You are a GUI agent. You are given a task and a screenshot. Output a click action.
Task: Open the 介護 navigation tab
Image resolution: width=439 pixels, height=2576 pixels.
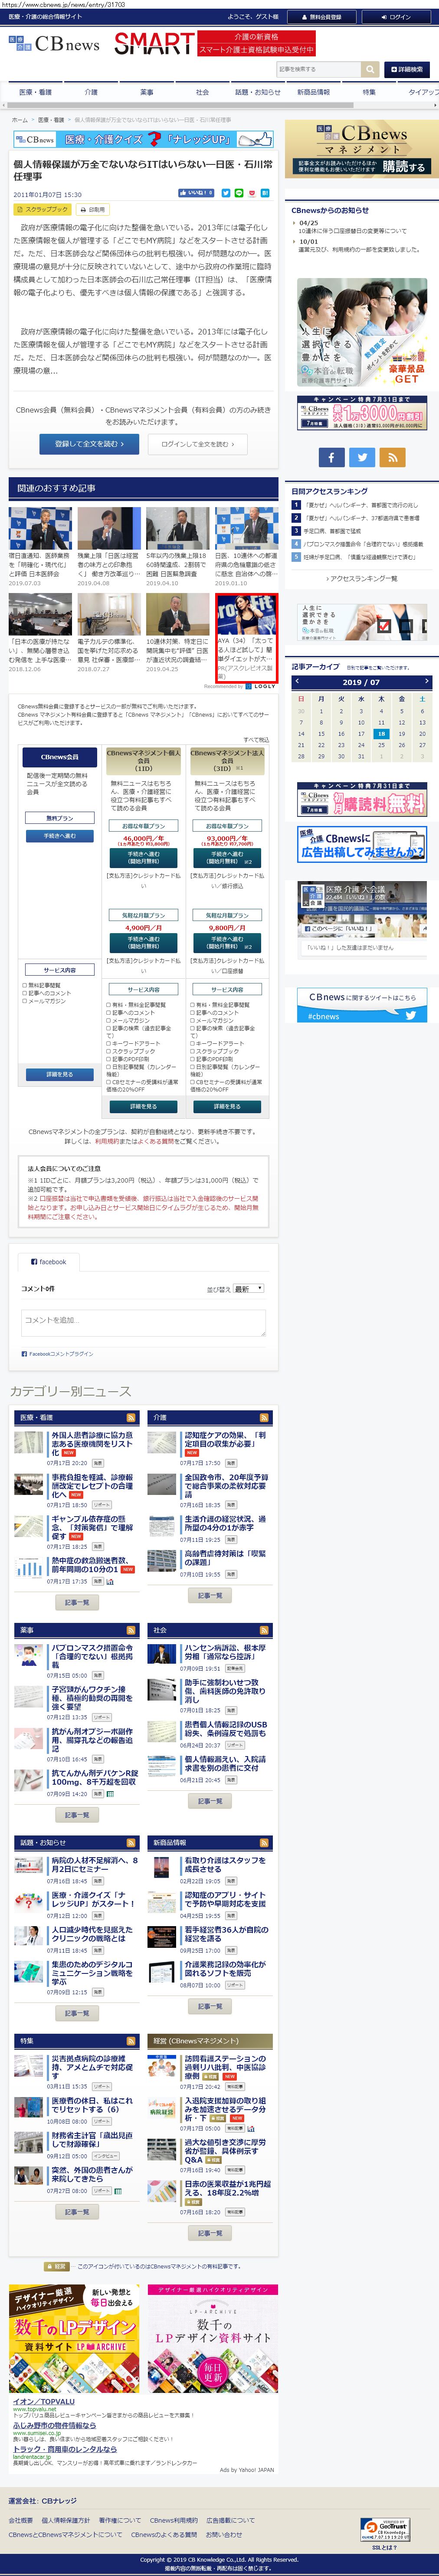pyautogui.click(x=91, y=92)
